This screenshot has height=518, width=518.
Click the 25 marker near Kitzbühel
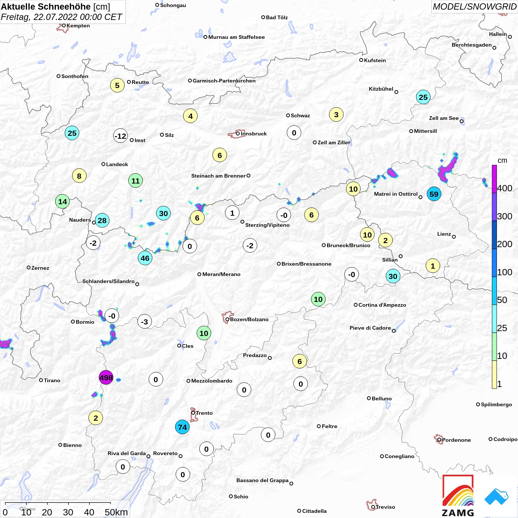[x=423, y=97]
